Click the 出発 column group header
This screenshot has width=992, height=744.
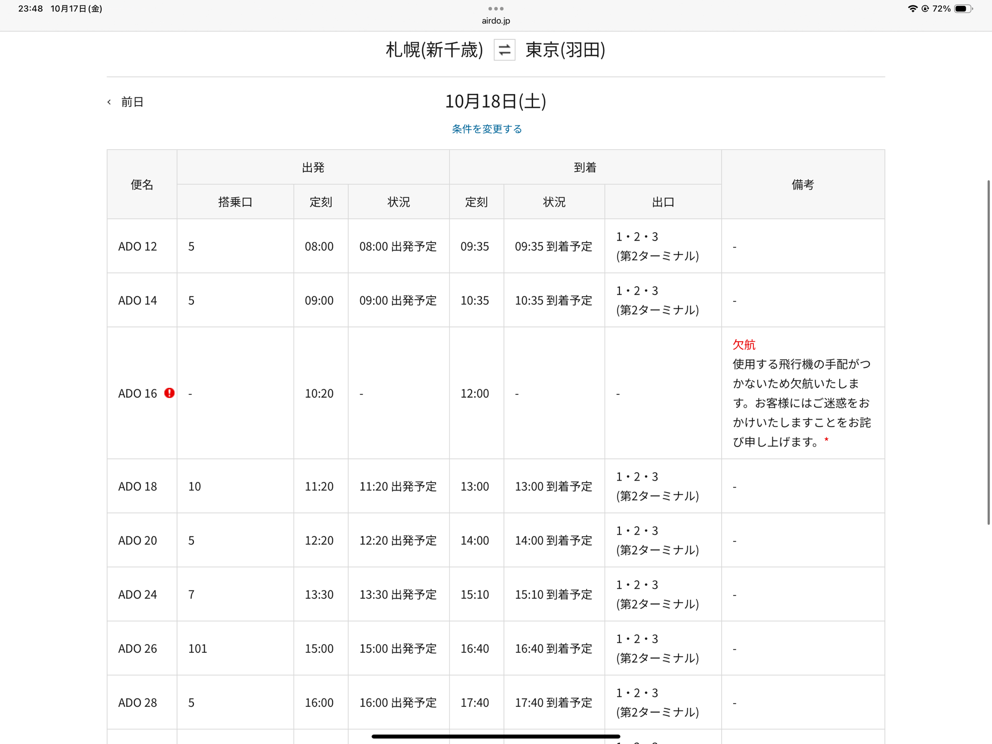(x=313, y=168)
